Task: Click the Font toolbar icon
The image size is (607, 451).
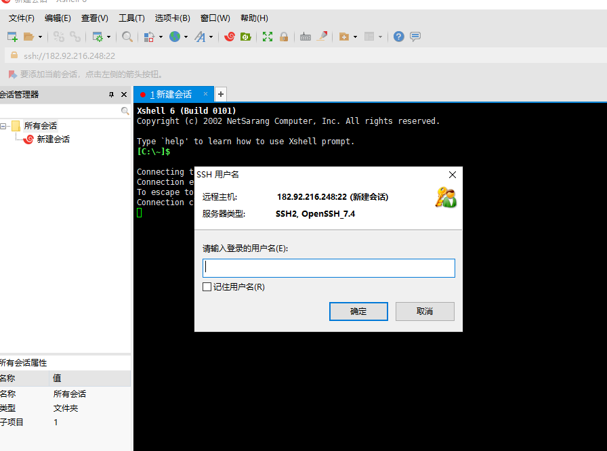Action: pos(200,37)
